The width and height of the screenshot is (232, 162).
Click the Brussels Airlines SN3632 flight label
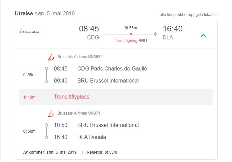(x=80, y=57)
